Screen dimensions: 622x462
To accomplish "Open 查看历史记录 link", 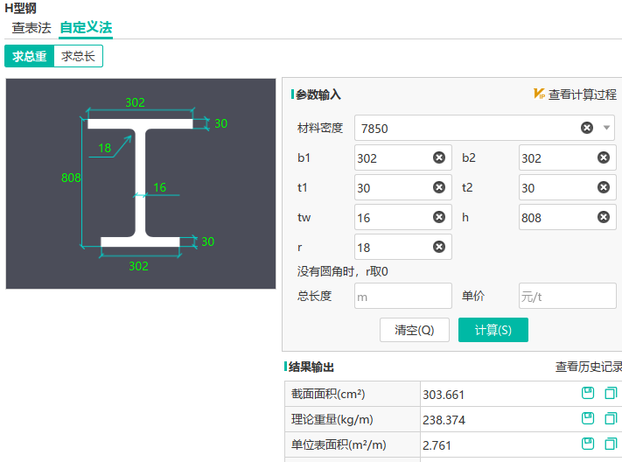I will [588, 367].
